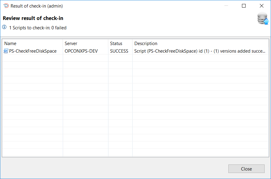Screen dimensions: 271x179
Task: Maximize the Result of check-in window
Action: pyautogui.click(x=244, y=6)
